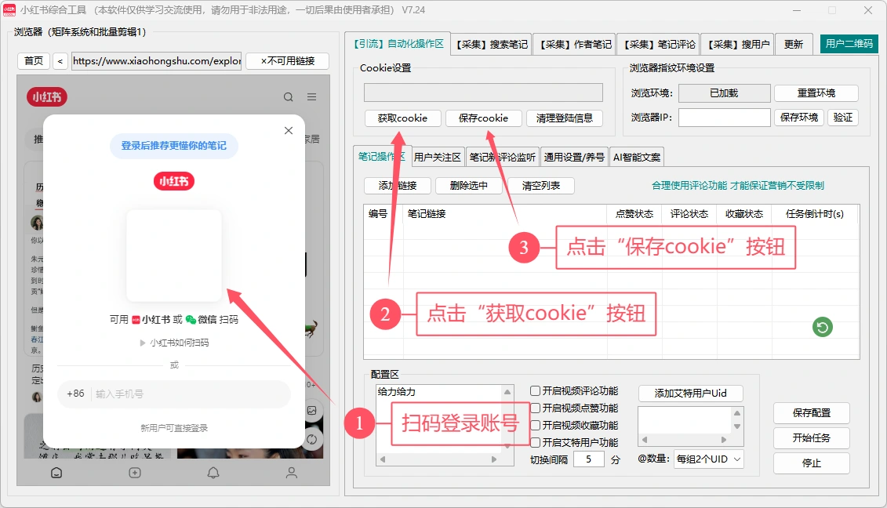This screenshot has width=887, height=508.
Task: Click the 清理登陆信息 button
Action: tap(564, 118)
